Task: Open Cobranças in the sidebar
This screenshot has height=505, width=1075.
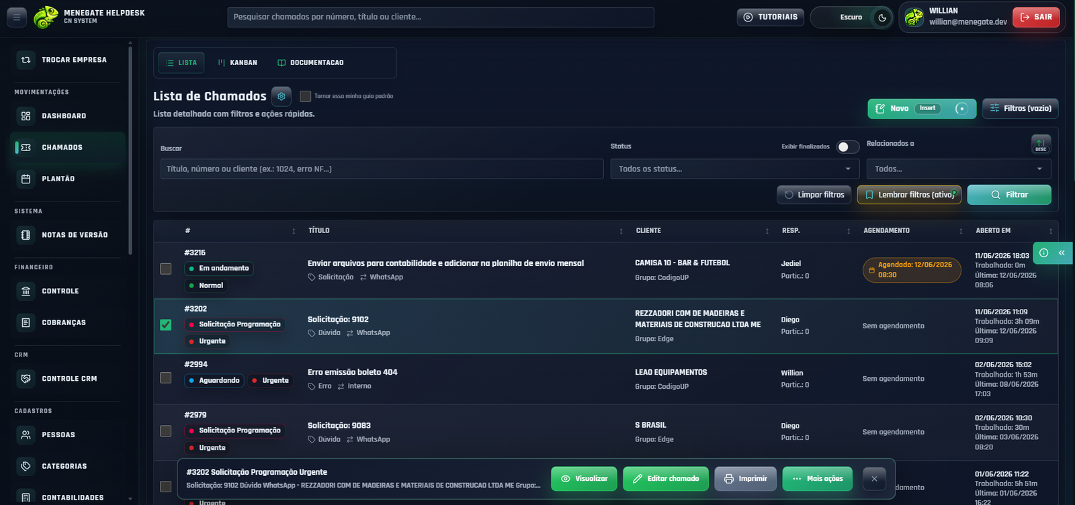Action: [69, 322]
